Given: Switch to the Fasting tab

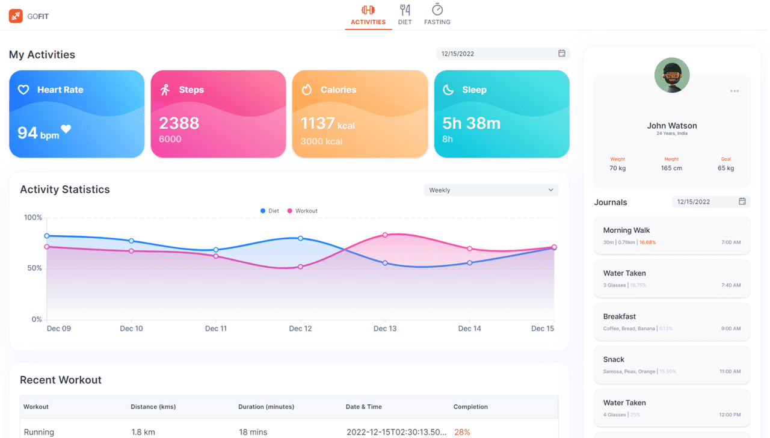Looking at the screenshot, I should (x=437, y=16).
